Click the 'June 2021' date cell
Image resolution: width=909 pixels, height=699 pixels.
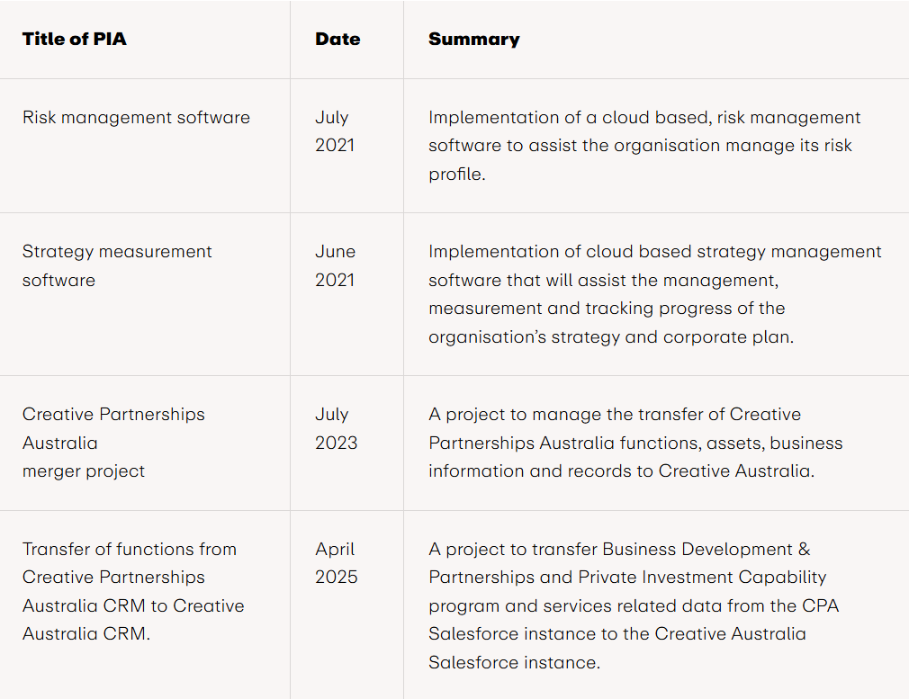(336, 265)
